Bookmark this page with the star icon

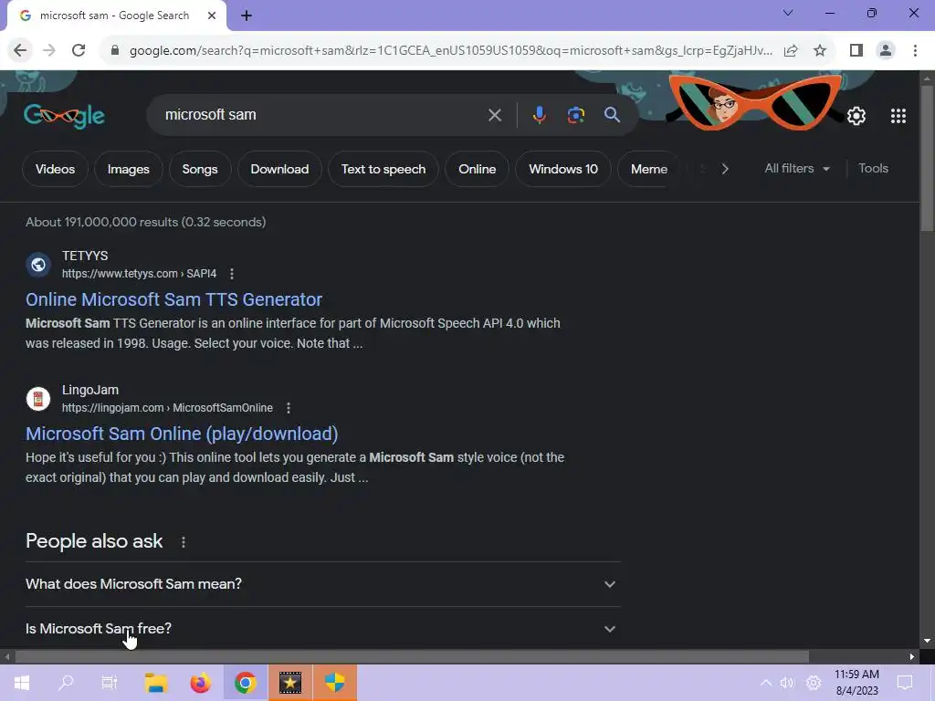820,50
